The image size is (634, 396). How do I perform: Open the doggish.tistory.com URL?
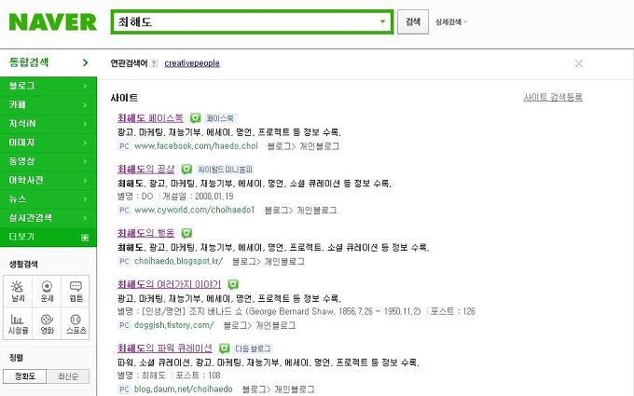173,325
